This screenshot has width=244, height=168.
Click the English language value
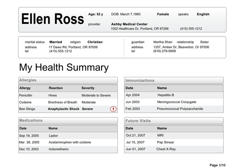pyautogui.click(x=203, y=14)
